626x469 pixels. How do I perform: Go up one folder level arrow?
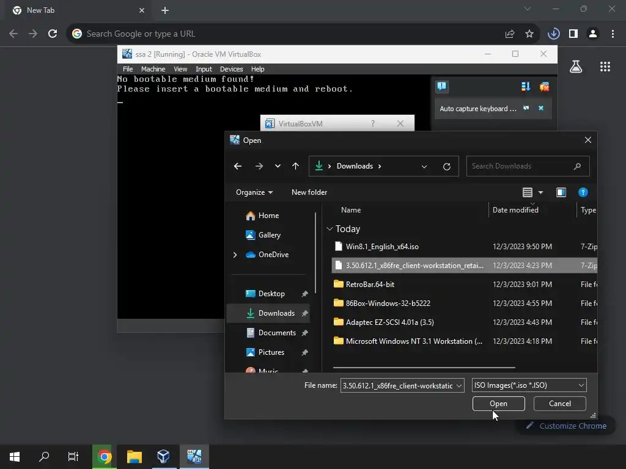pos(295,166)
